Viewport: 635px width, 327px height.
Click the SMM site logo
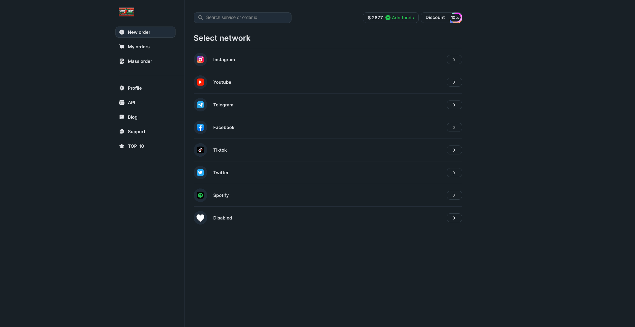click(x=126, y=12)
